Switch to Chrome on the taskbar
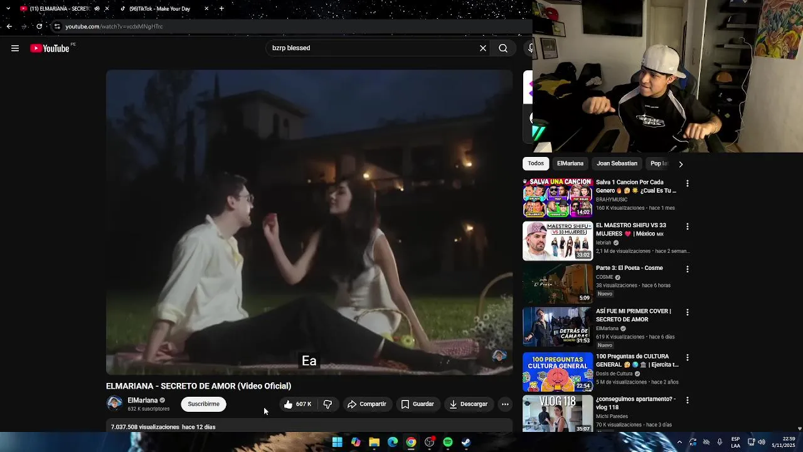 411,442
